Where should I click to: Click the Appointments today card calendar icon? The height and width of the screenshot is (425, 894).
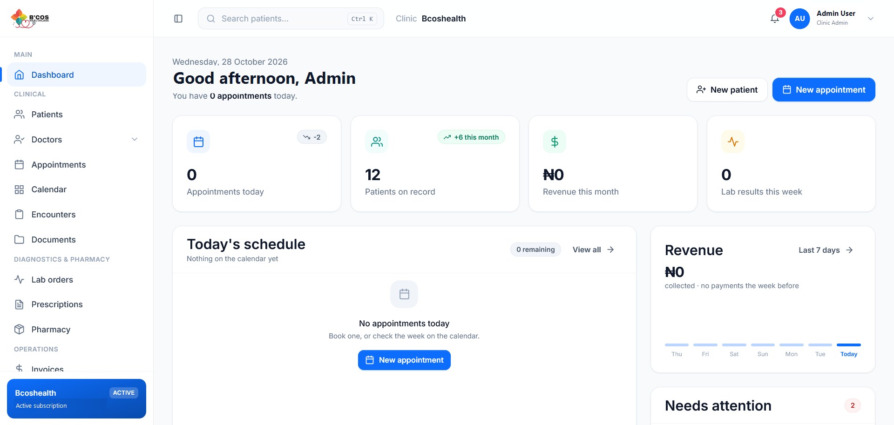tap(198, 142)
